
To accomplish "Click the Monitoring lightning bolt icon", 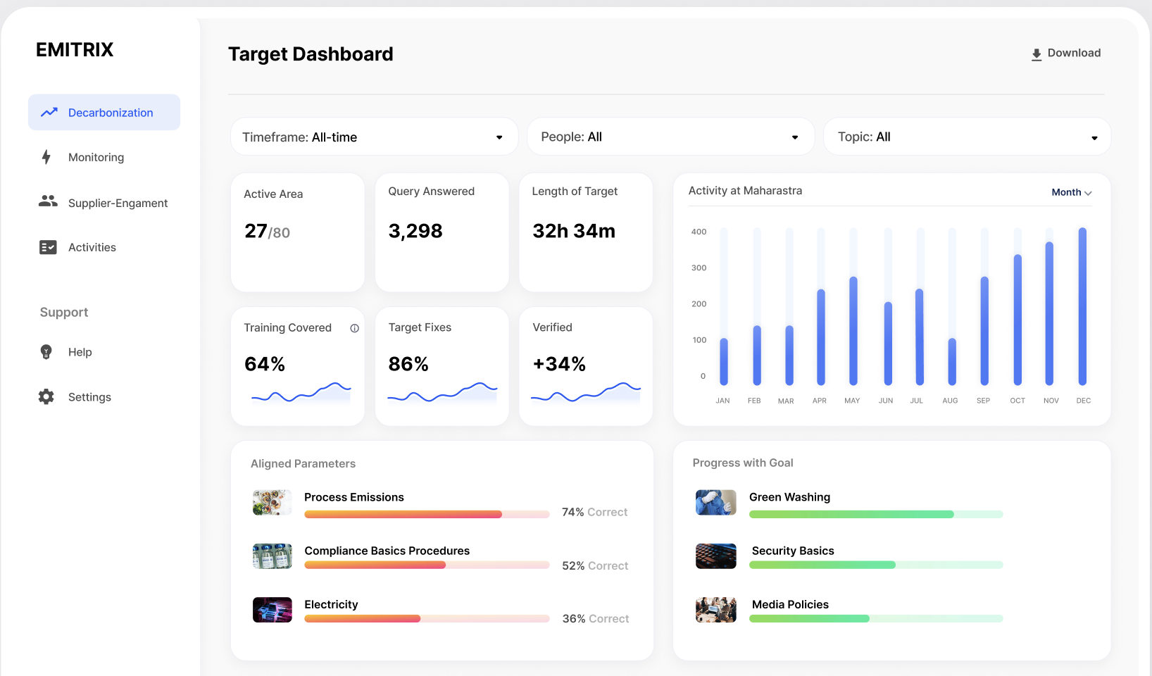I will click(x=46, y=157).
